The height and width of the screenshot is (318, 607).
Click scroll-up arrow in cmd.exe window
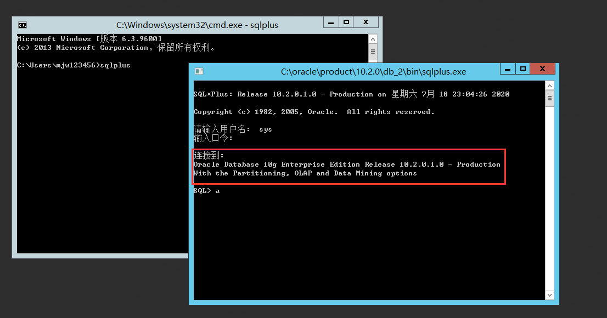(373, 39)
